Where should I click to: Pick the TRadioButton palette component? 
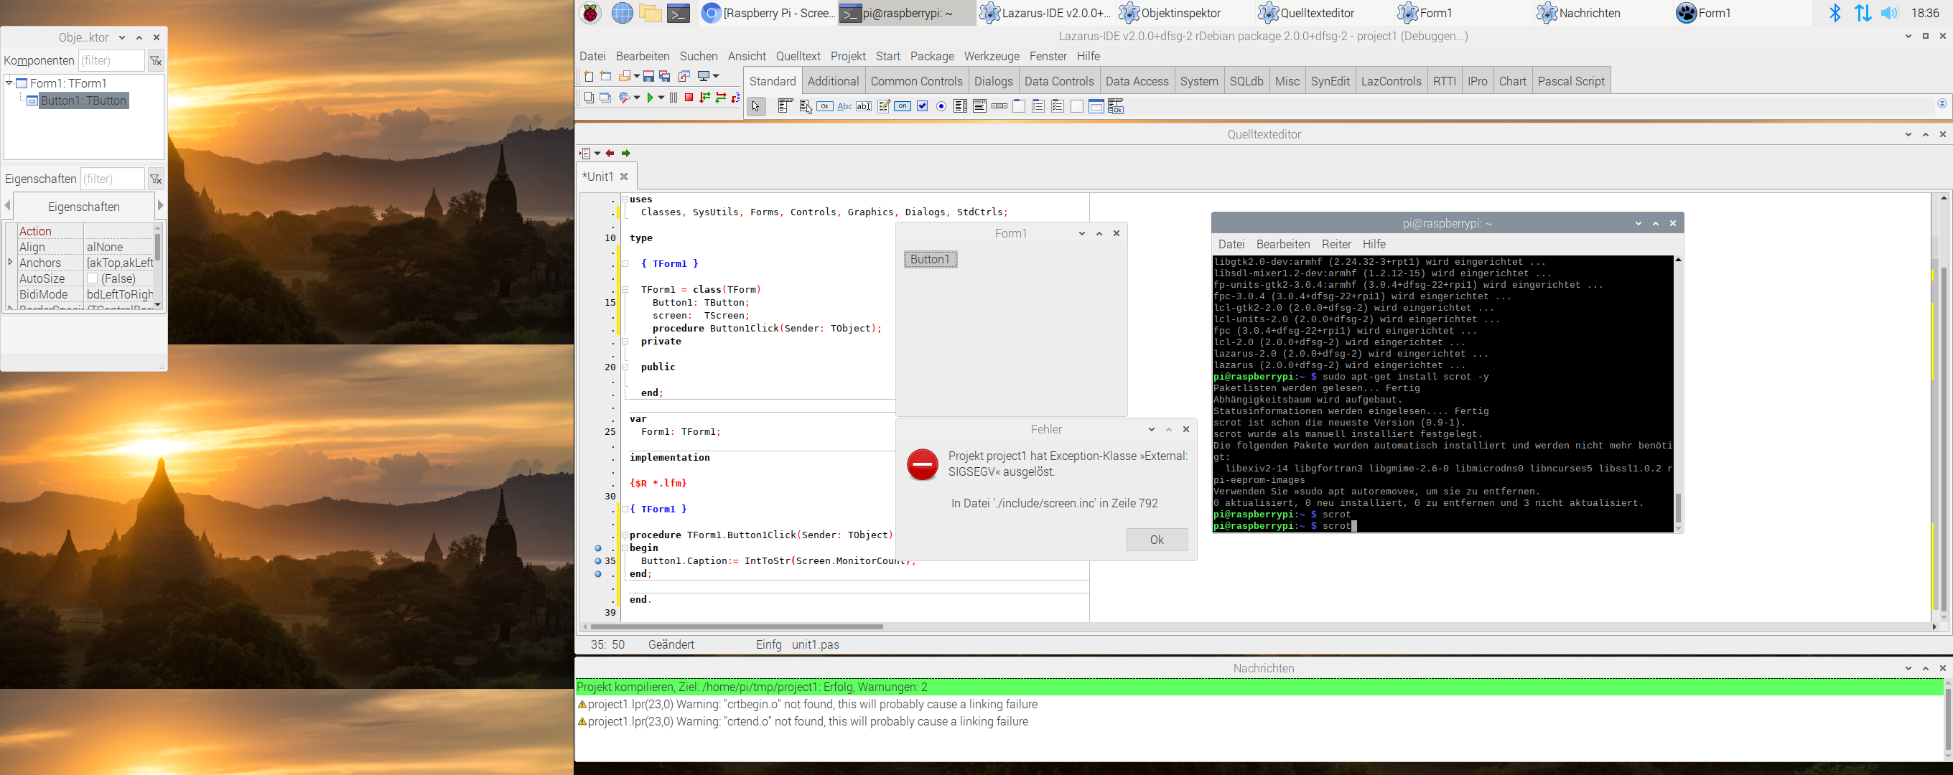[941, 107]
